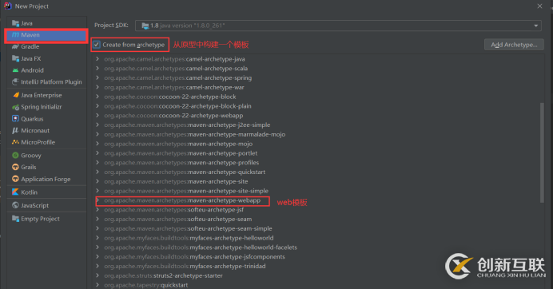Screen dimensions: 553x289
Task: Choose Java Enterprise label
Action: click(42, 95)
